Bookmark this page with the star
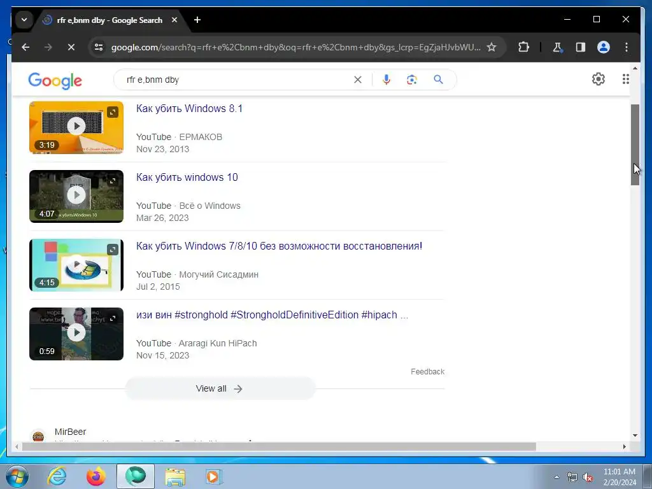652x489 pixels. tap(492, 47)
